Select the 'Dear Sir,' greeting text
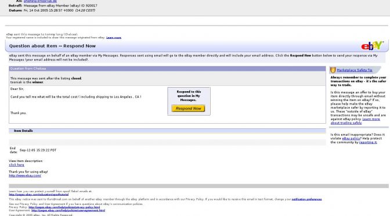The image size is (390, 216). 17,89
